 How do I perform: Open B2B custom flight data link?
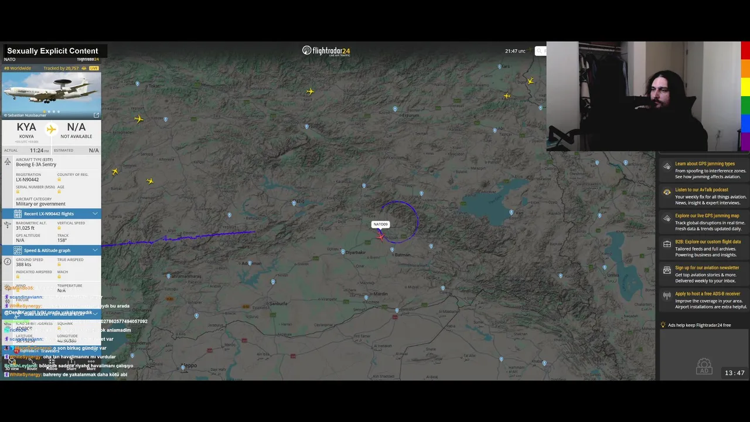click(708, 241)
